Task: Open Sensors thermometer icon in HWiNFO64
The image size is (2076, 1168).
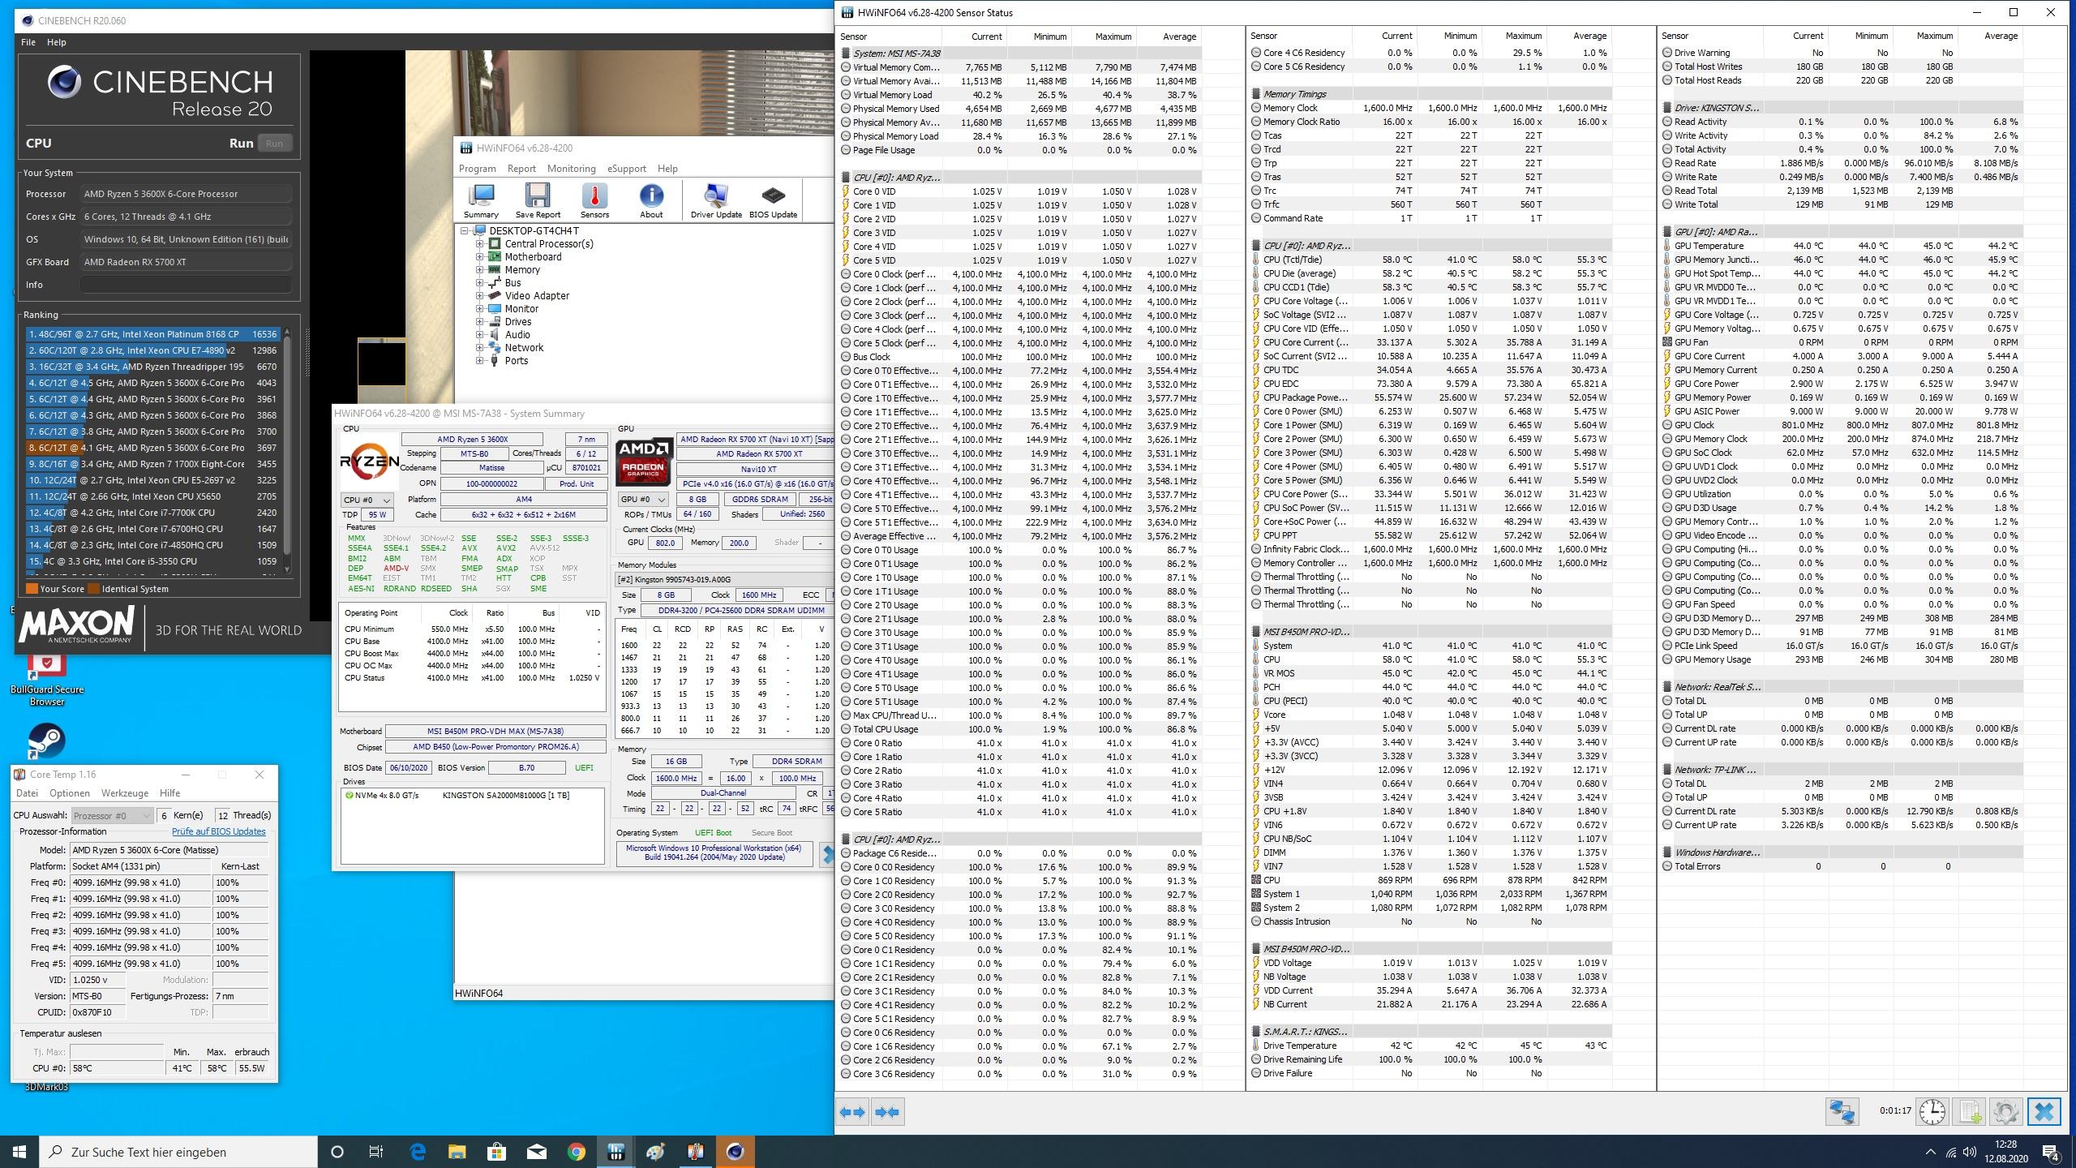Action: pyautogui.click(x=594, y=200)
